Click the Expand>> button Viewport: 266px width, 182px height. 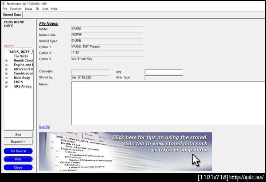click(x=18, y=142)
